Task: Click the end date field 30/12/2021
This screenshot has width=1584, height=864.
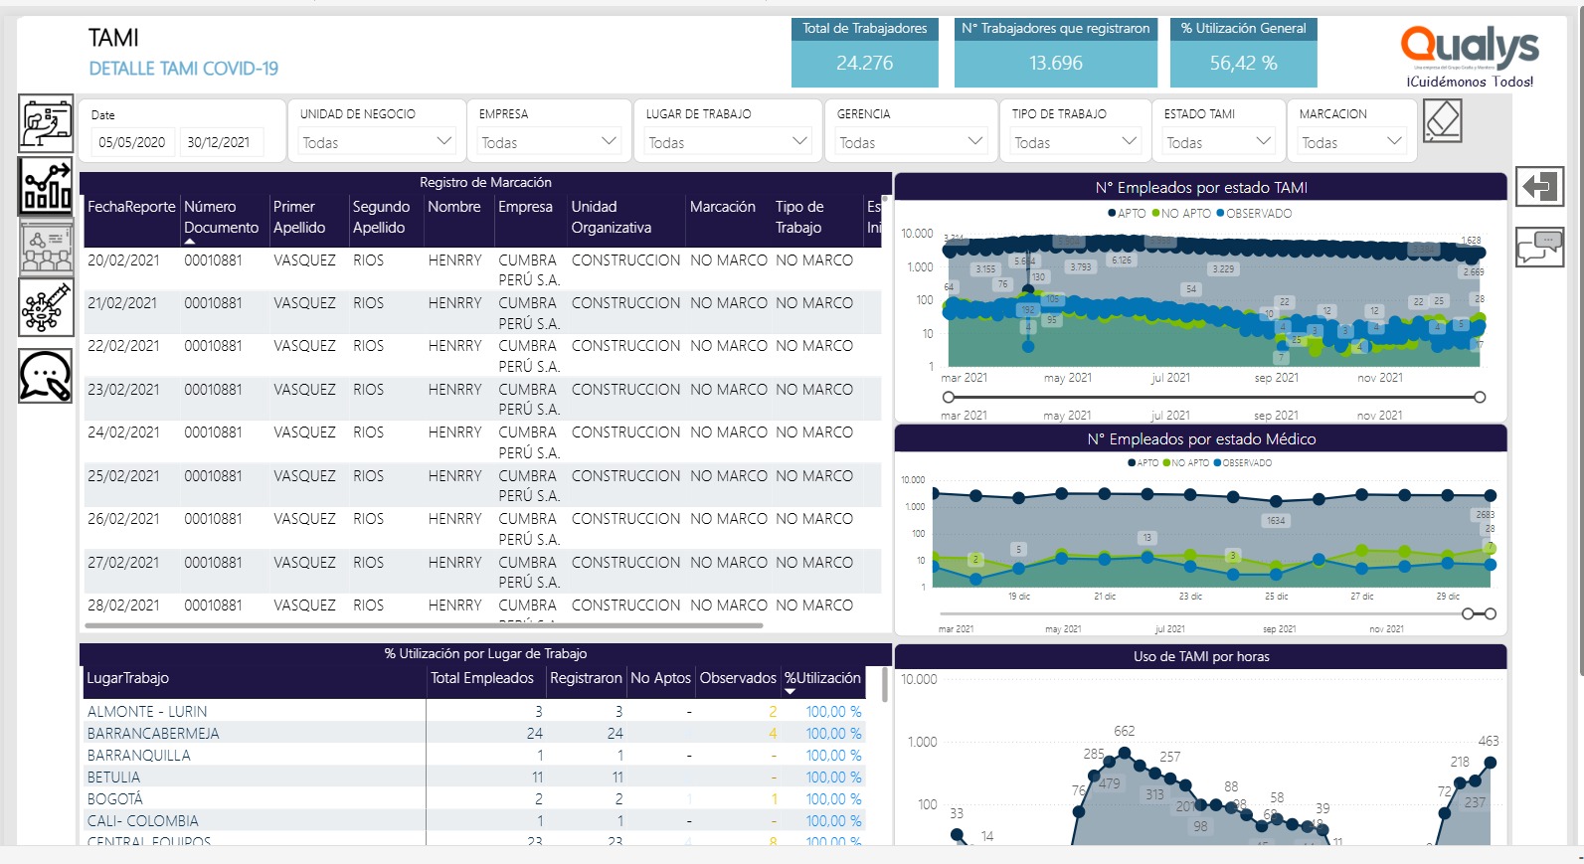Action: (x=221, y=142)
